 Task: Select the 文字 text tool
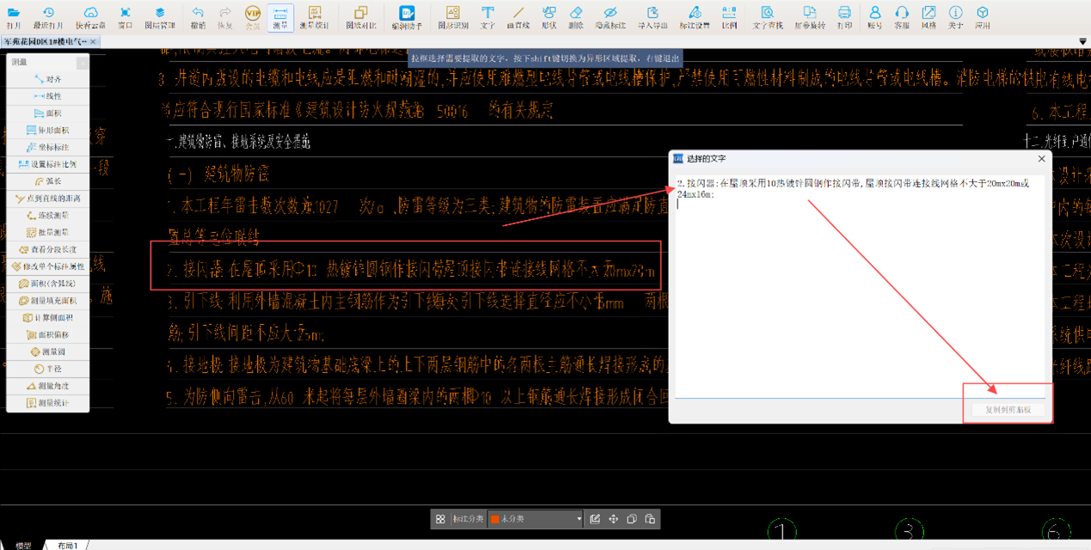point(487,16)
